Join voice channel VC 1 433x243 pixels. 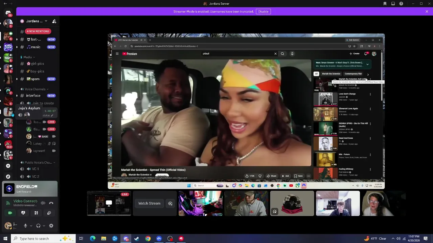pos(38,169)
